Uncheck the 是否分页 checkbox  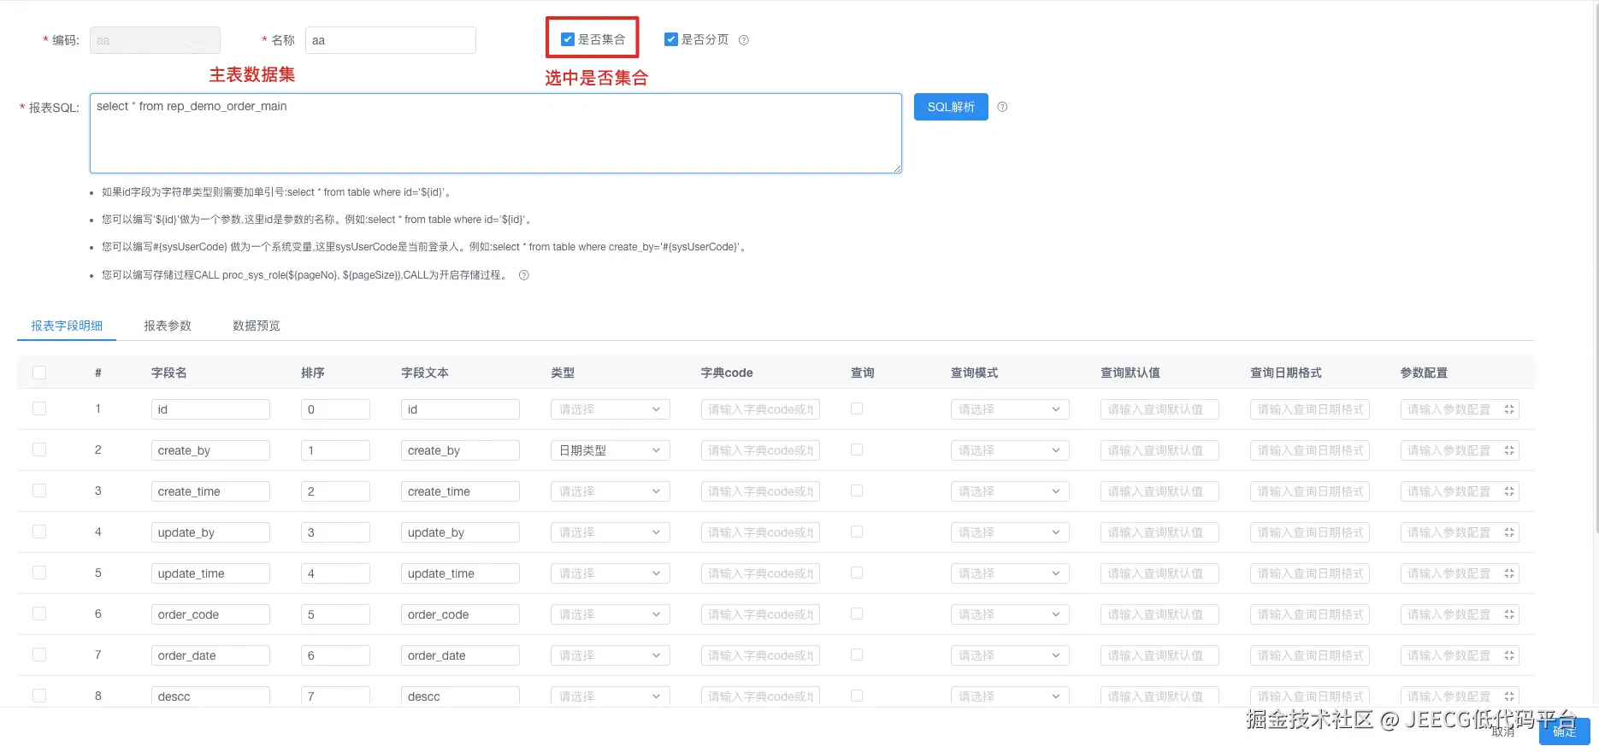(671, 39)
